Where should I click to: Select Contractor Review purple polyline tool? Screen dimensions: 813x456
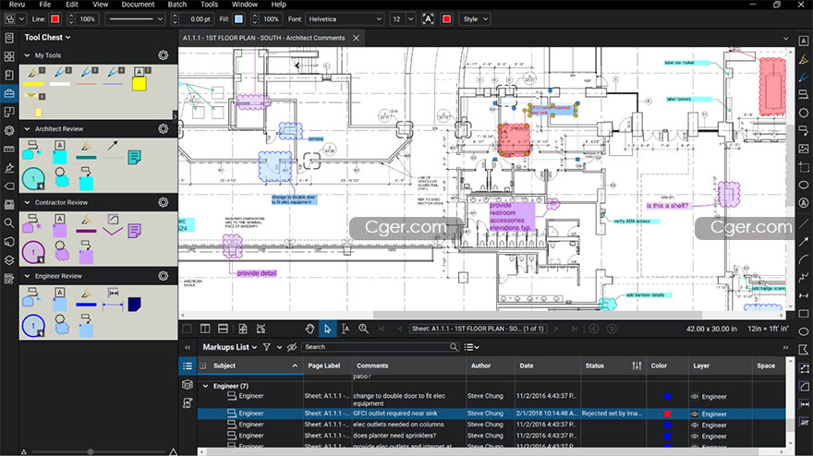(x=113, y=225)
